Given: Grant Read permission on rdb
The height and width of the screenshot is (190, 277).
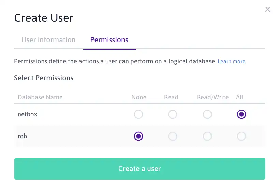Looking at the screenshot, I should pyautogui.click(x=173, y=136).
